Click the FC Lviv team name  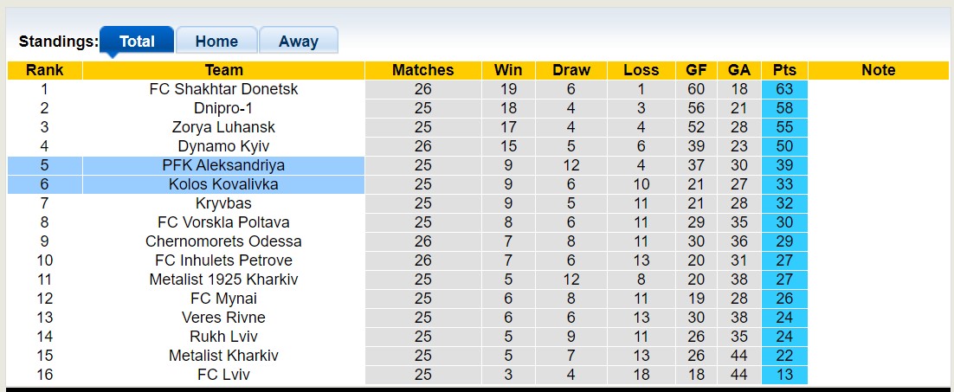click(223, 375)
